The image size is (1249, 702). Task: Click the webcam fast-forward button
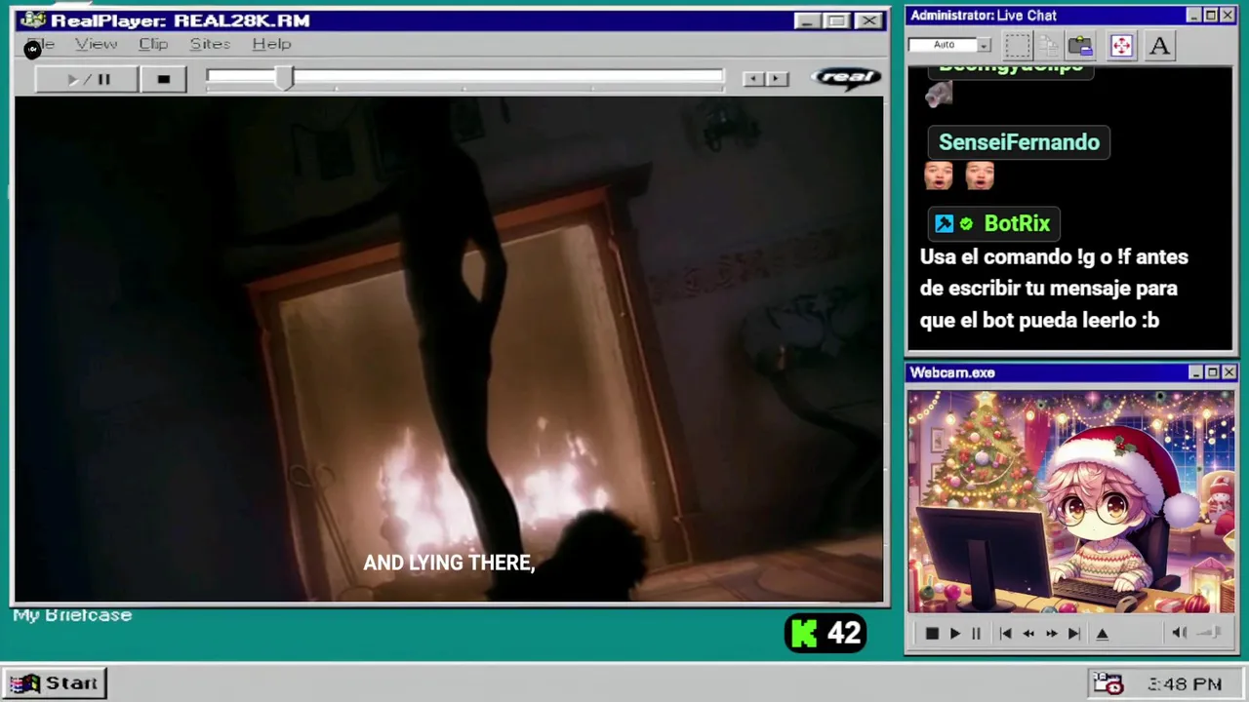[x=1051, y=634]
